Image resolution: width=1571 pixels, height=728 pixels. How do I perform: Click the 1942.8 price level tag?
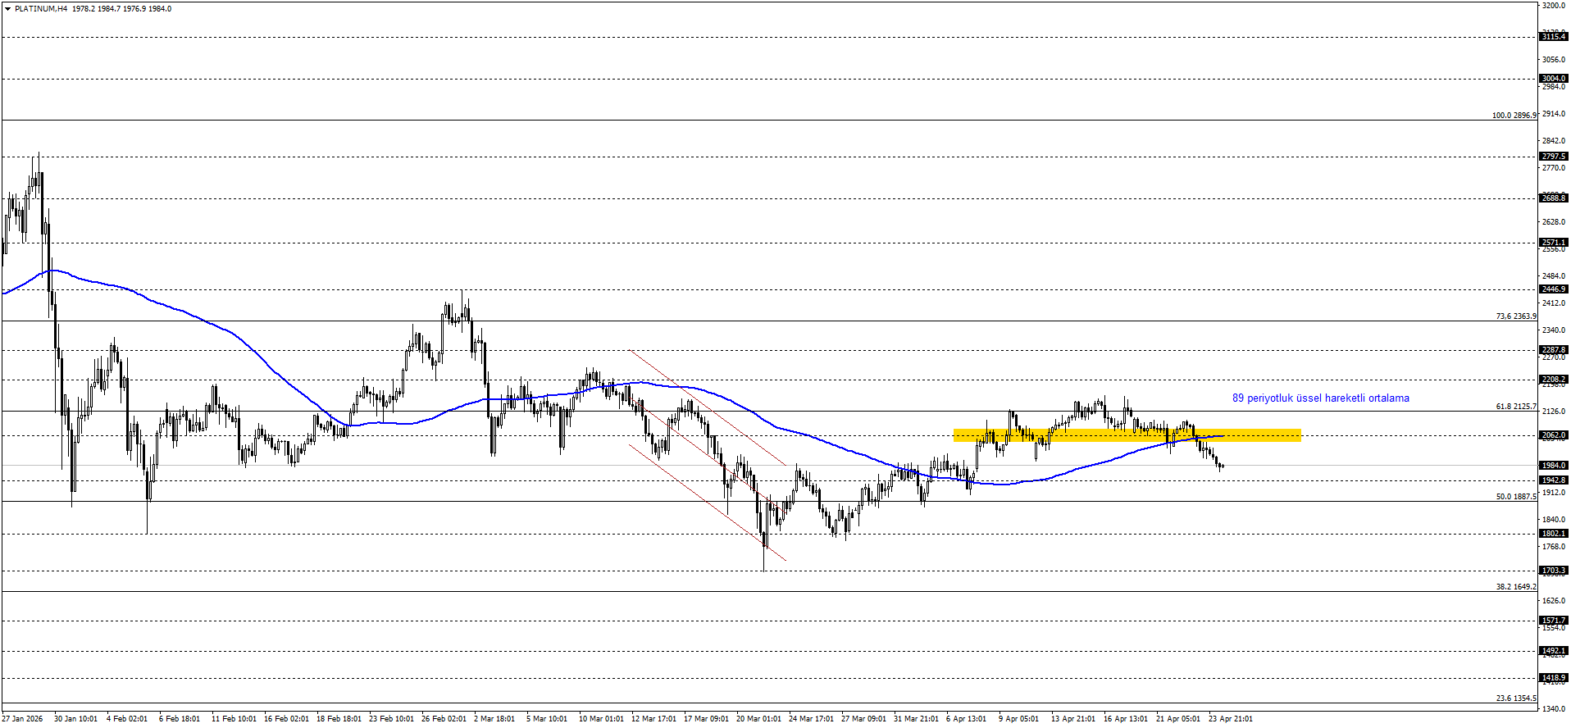tap(1554, 480)
